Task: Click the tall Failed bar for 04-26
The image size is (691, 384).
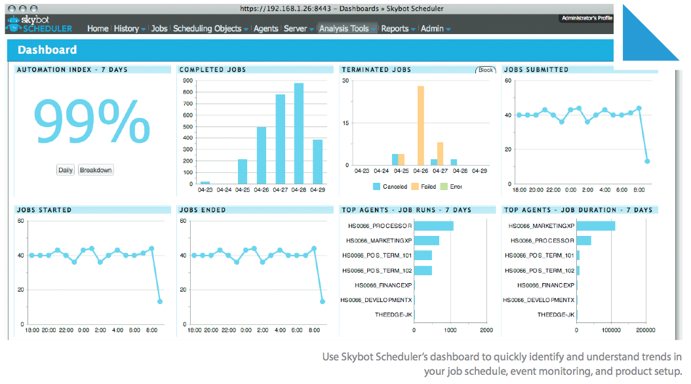Action: point(421,126)
